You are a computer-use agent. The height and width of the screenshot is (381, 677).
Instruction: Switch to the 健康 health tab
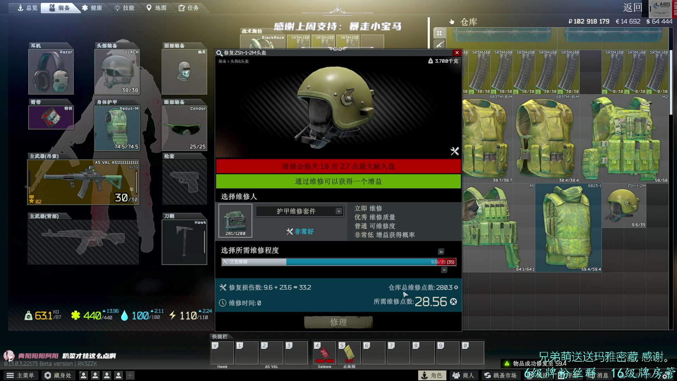[92, 8]
